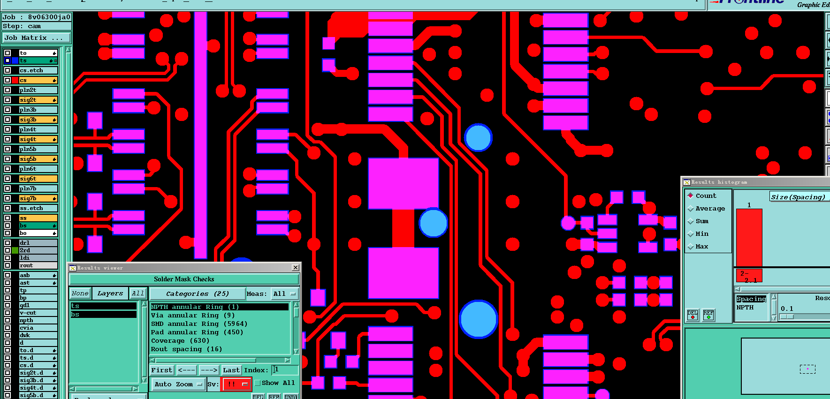
Task: Select Pad annular Ring (450) category
Action: (220, 332)
